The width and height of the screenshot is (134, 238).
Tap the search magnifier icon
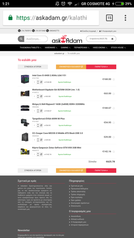pos(21,39)
